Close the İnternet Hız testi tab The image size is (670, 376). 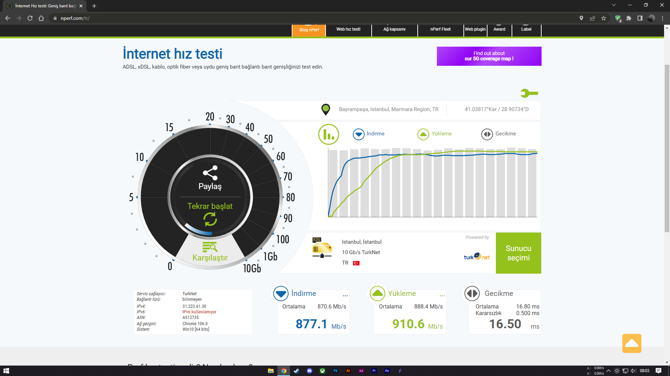81,6
